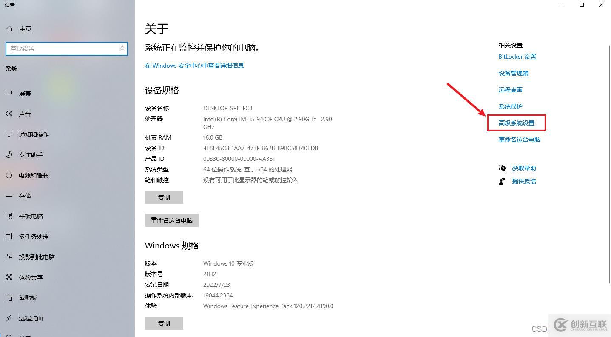Click edition value Windows 10 专业版
Screen dimensions: 611x337
pos(229,263)
